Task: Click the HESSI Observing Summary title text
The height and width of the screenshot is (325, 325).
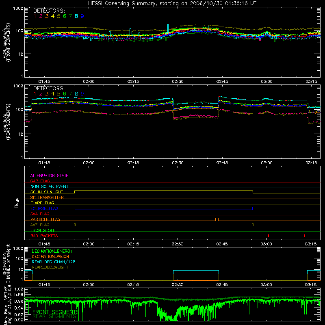Action: click(x=172, y=3)
